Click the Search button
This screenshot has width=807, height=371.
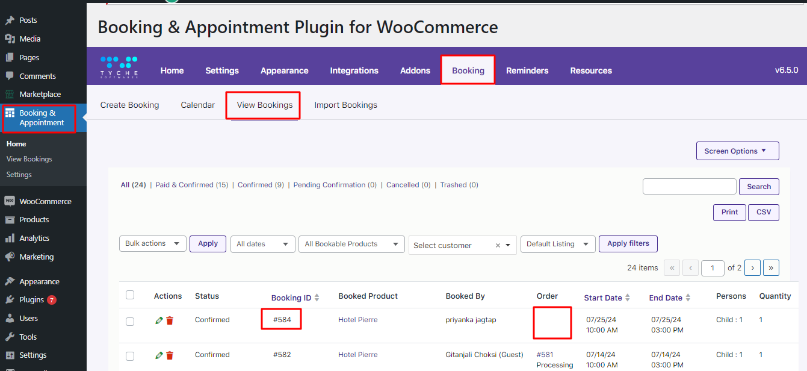[759, 187]
